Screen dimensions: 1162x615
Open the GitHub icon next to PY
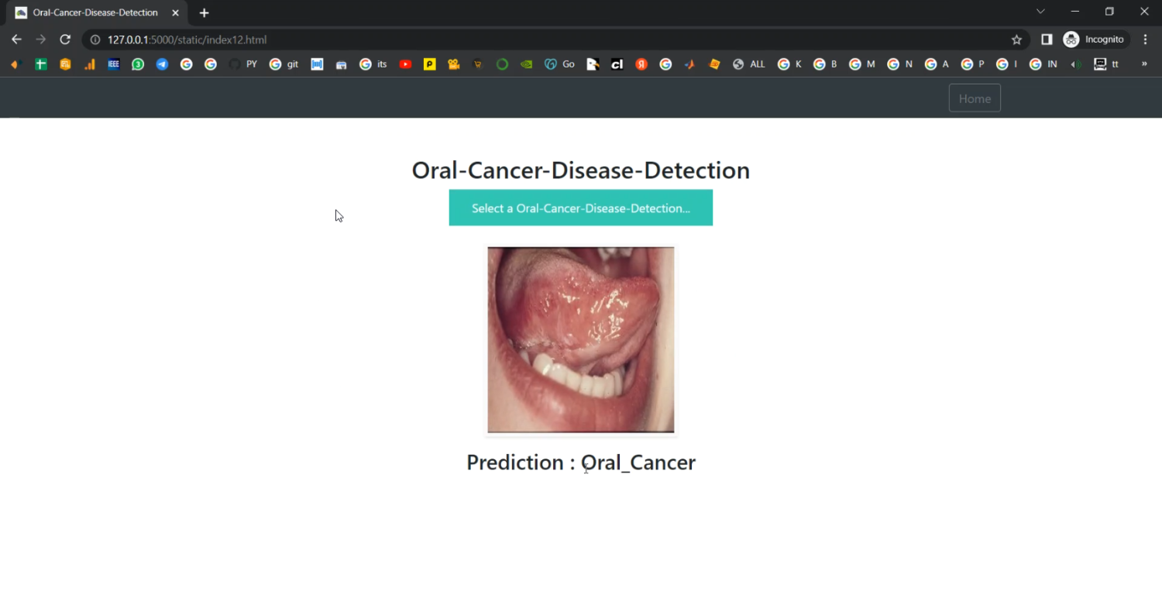234,64
